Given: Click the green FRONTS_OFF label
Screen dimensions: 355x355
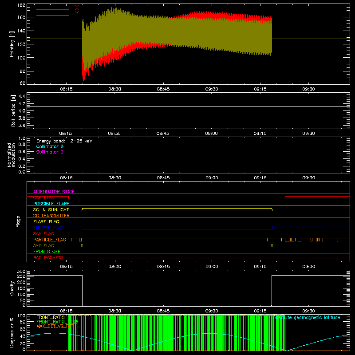Looking at the screenshot, I should pos(47,252).
